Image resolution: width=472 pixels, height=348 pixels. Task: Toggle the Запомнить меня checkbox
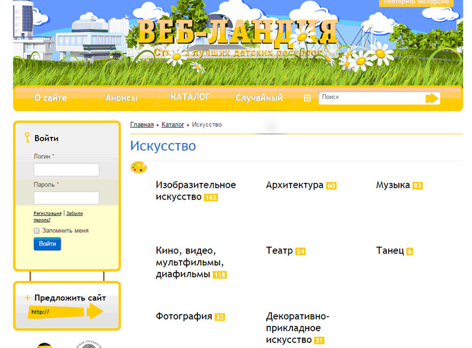click(x=37, y=231)
